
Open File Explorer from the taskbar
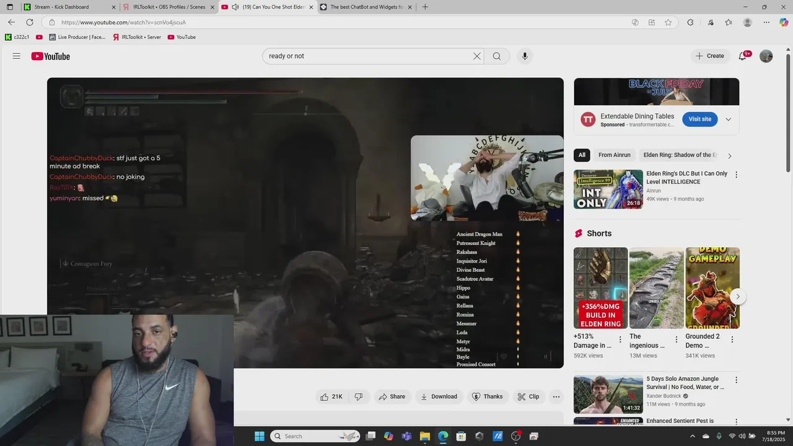[425, 436]
